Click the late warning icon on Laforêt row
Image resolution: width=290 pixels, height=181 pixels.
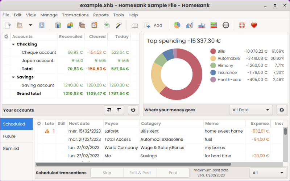(x=47, y=131)
